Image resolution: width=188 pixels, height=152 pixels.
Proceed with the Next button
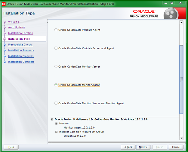tap(143, 147)
